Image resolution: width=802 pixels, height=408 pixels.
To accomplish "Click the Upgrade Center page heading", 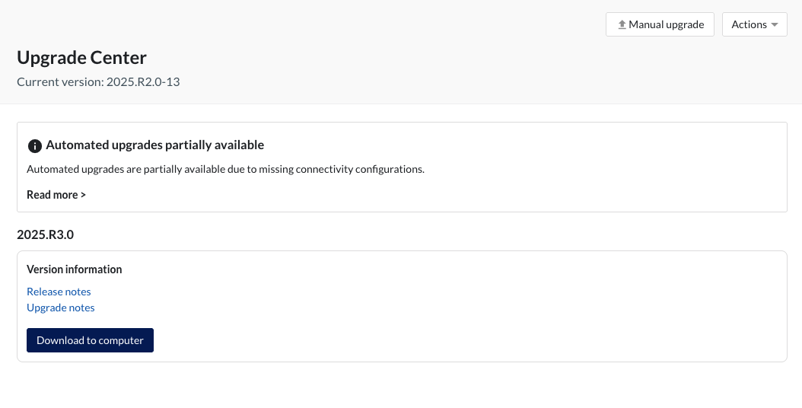I will (x=81, y=57).
